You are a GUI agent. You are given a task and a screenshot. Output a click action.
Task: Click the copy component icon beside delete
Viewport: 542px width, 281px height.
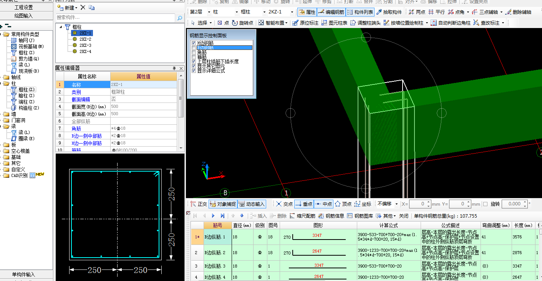coord(91,8)
